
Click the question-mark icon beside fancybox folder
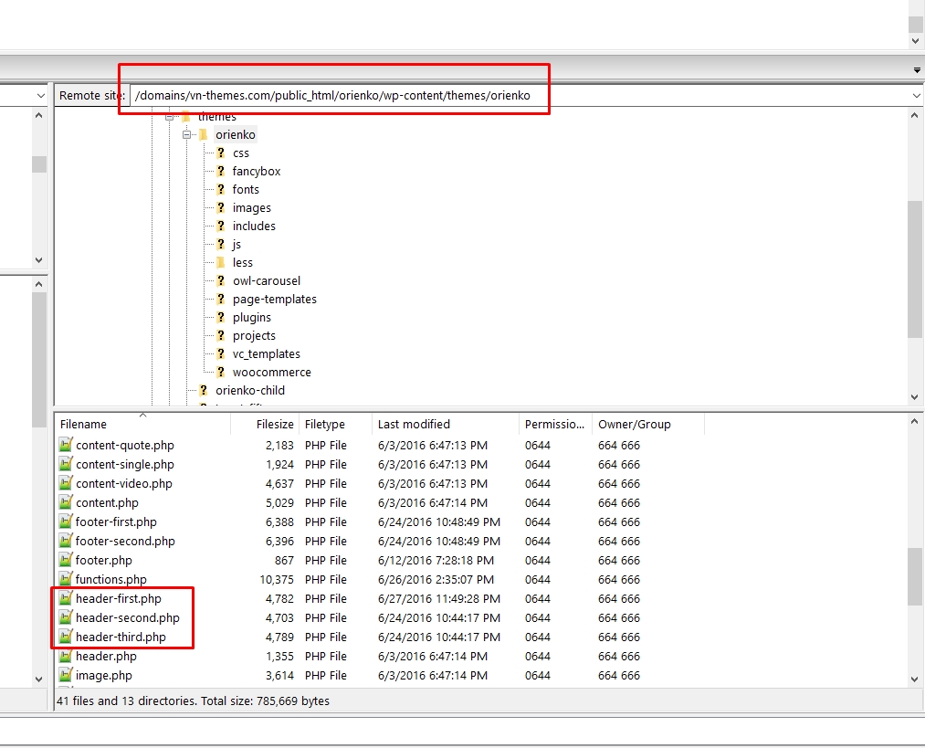click(x=221, y=172)
